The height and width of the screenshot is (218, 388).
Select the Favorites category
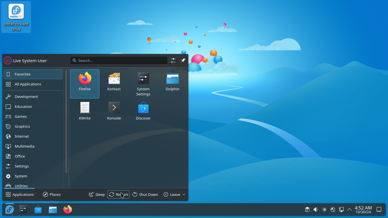(x=33, y=74)
